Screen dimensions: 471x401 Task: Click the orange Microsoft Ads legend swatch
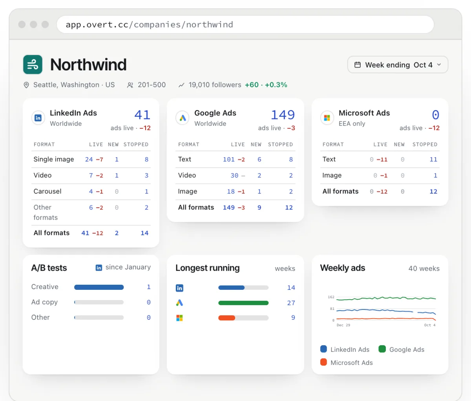point(323,362)
